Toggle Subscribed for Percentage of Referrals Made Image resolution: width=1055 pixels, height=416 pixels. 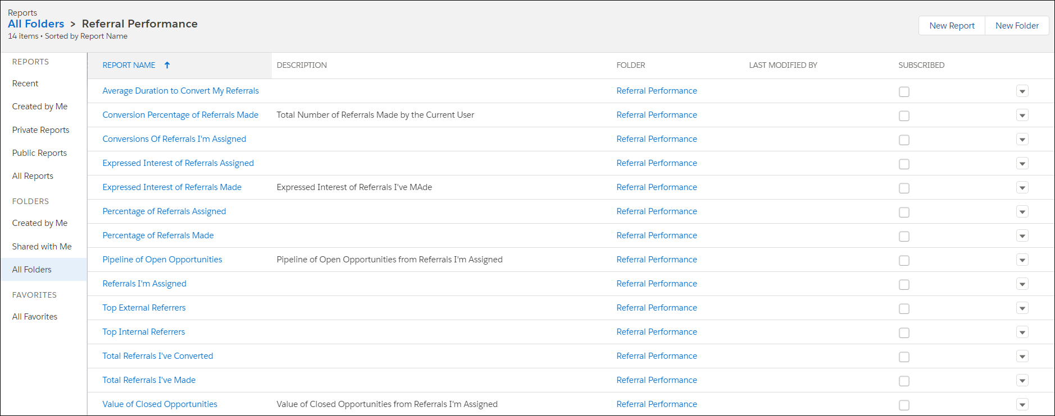[904, 237]
